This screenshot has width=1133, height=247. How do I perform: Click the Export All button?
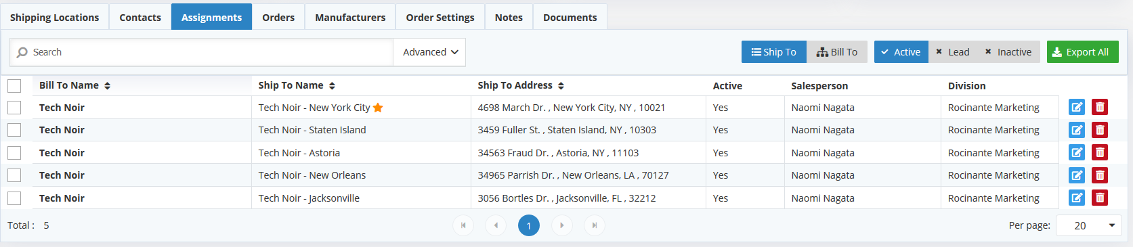pyautogui.click(x=1082, y=52)
